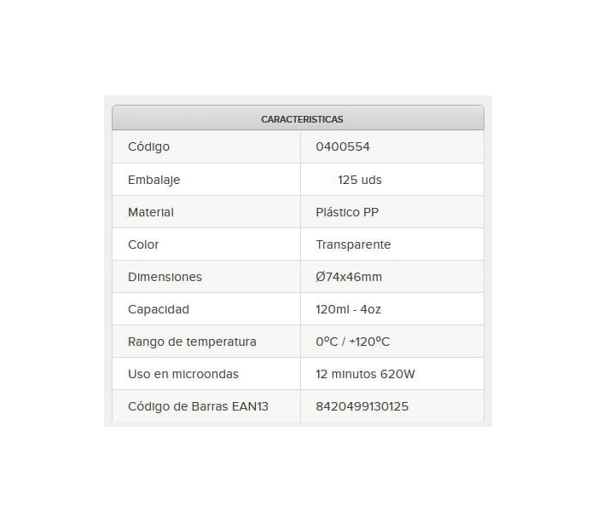
Task: Click the 0ºC / +120ºC temperature value
Action: (x=353, y=342)
